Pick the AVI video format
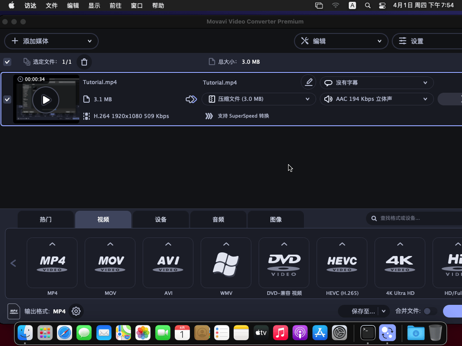This screenshot has width=462, height=346. [168, 263]
